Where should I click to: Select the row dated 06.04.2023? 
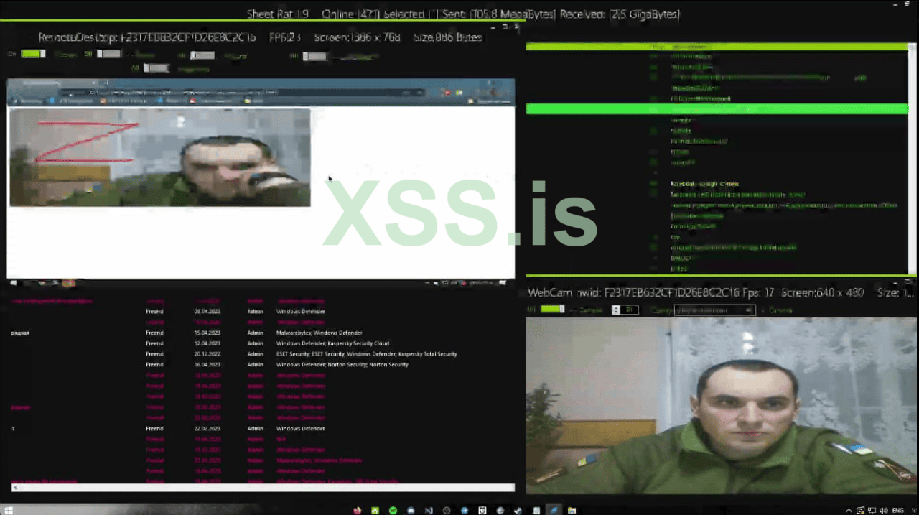(x=263, y=312)
